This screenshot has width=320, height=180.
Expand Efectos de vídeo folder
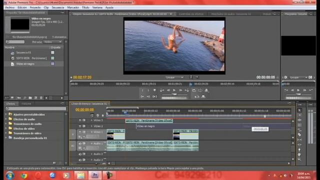(6, 128)
